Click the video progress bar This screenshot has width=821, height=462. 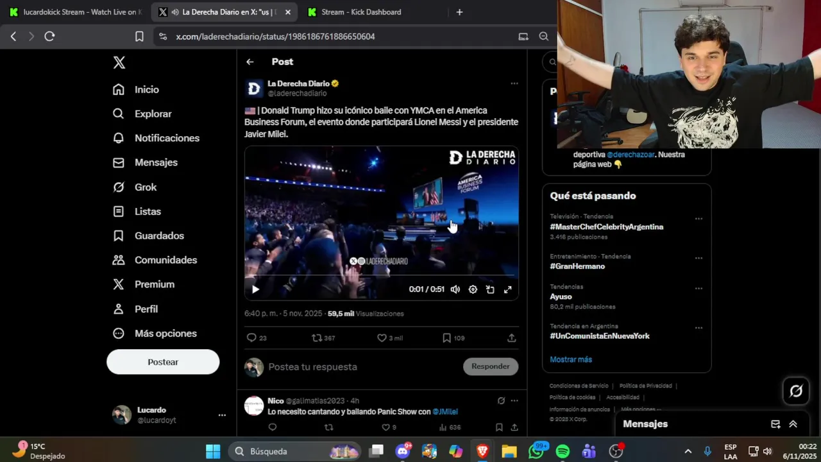pyautogui.click(x=382, y=276)
